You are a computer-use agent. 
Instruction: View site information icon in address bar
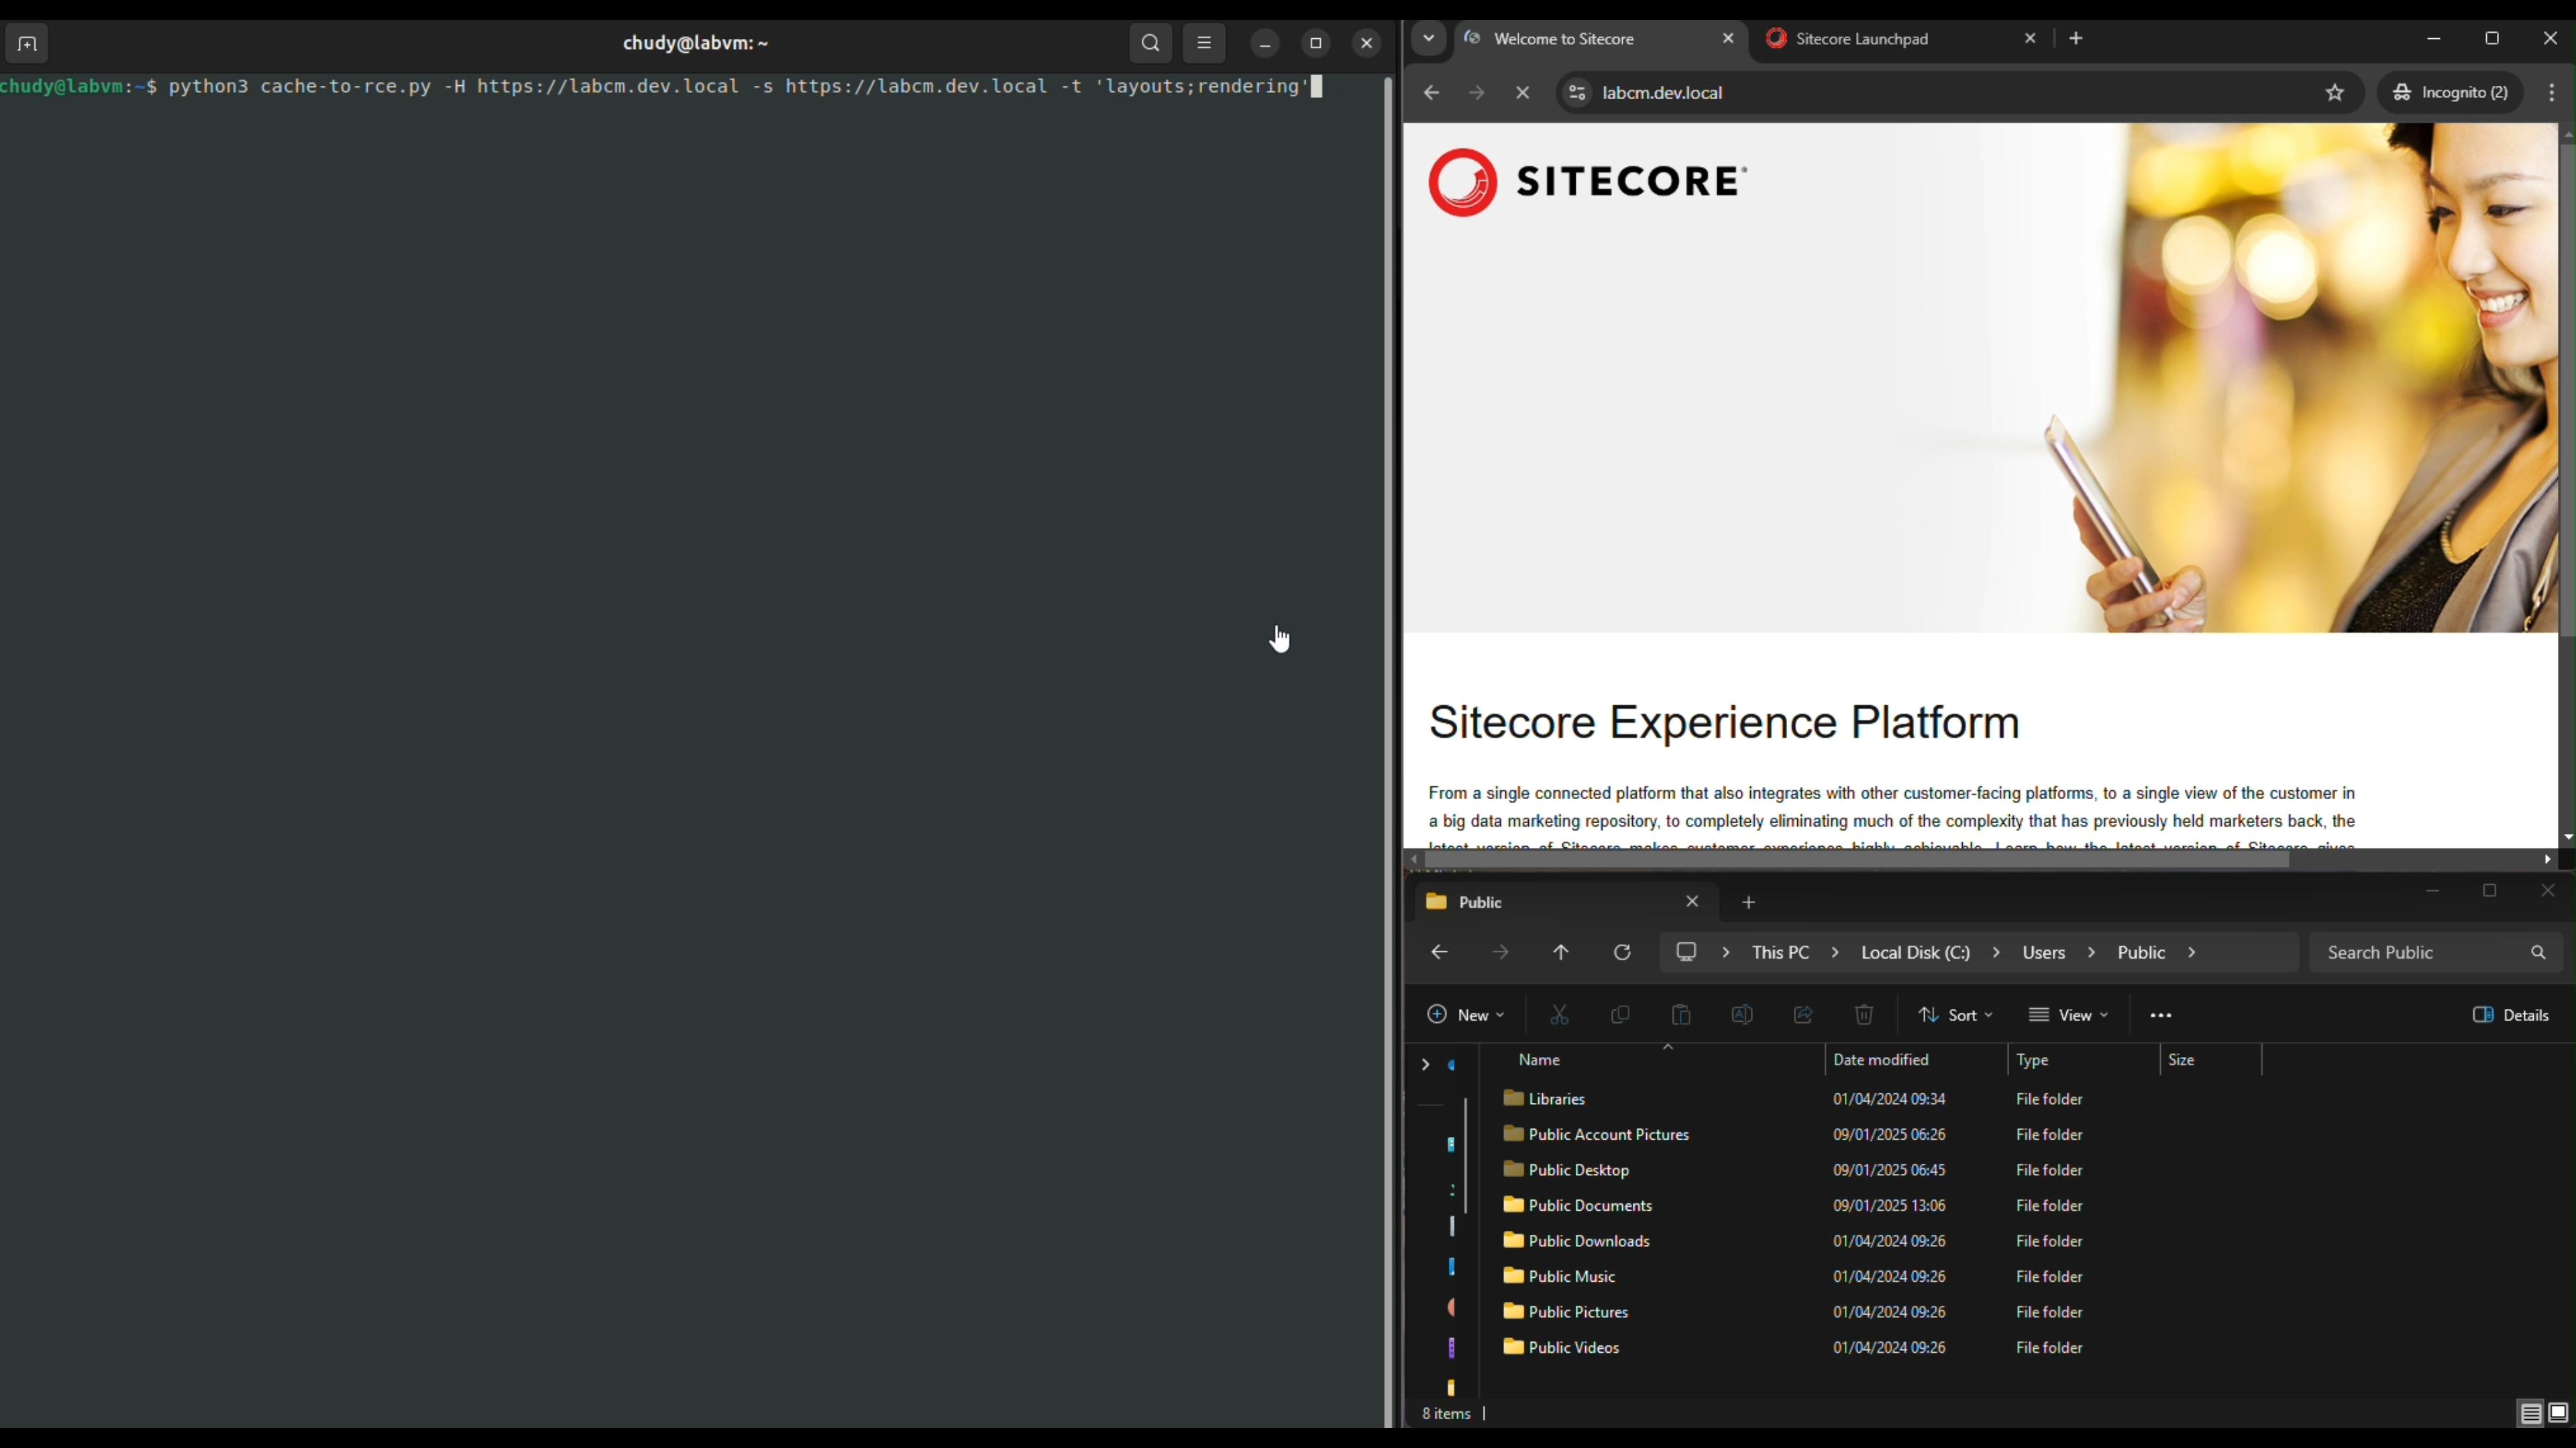pyautogui.click(x=1577, y=93)
